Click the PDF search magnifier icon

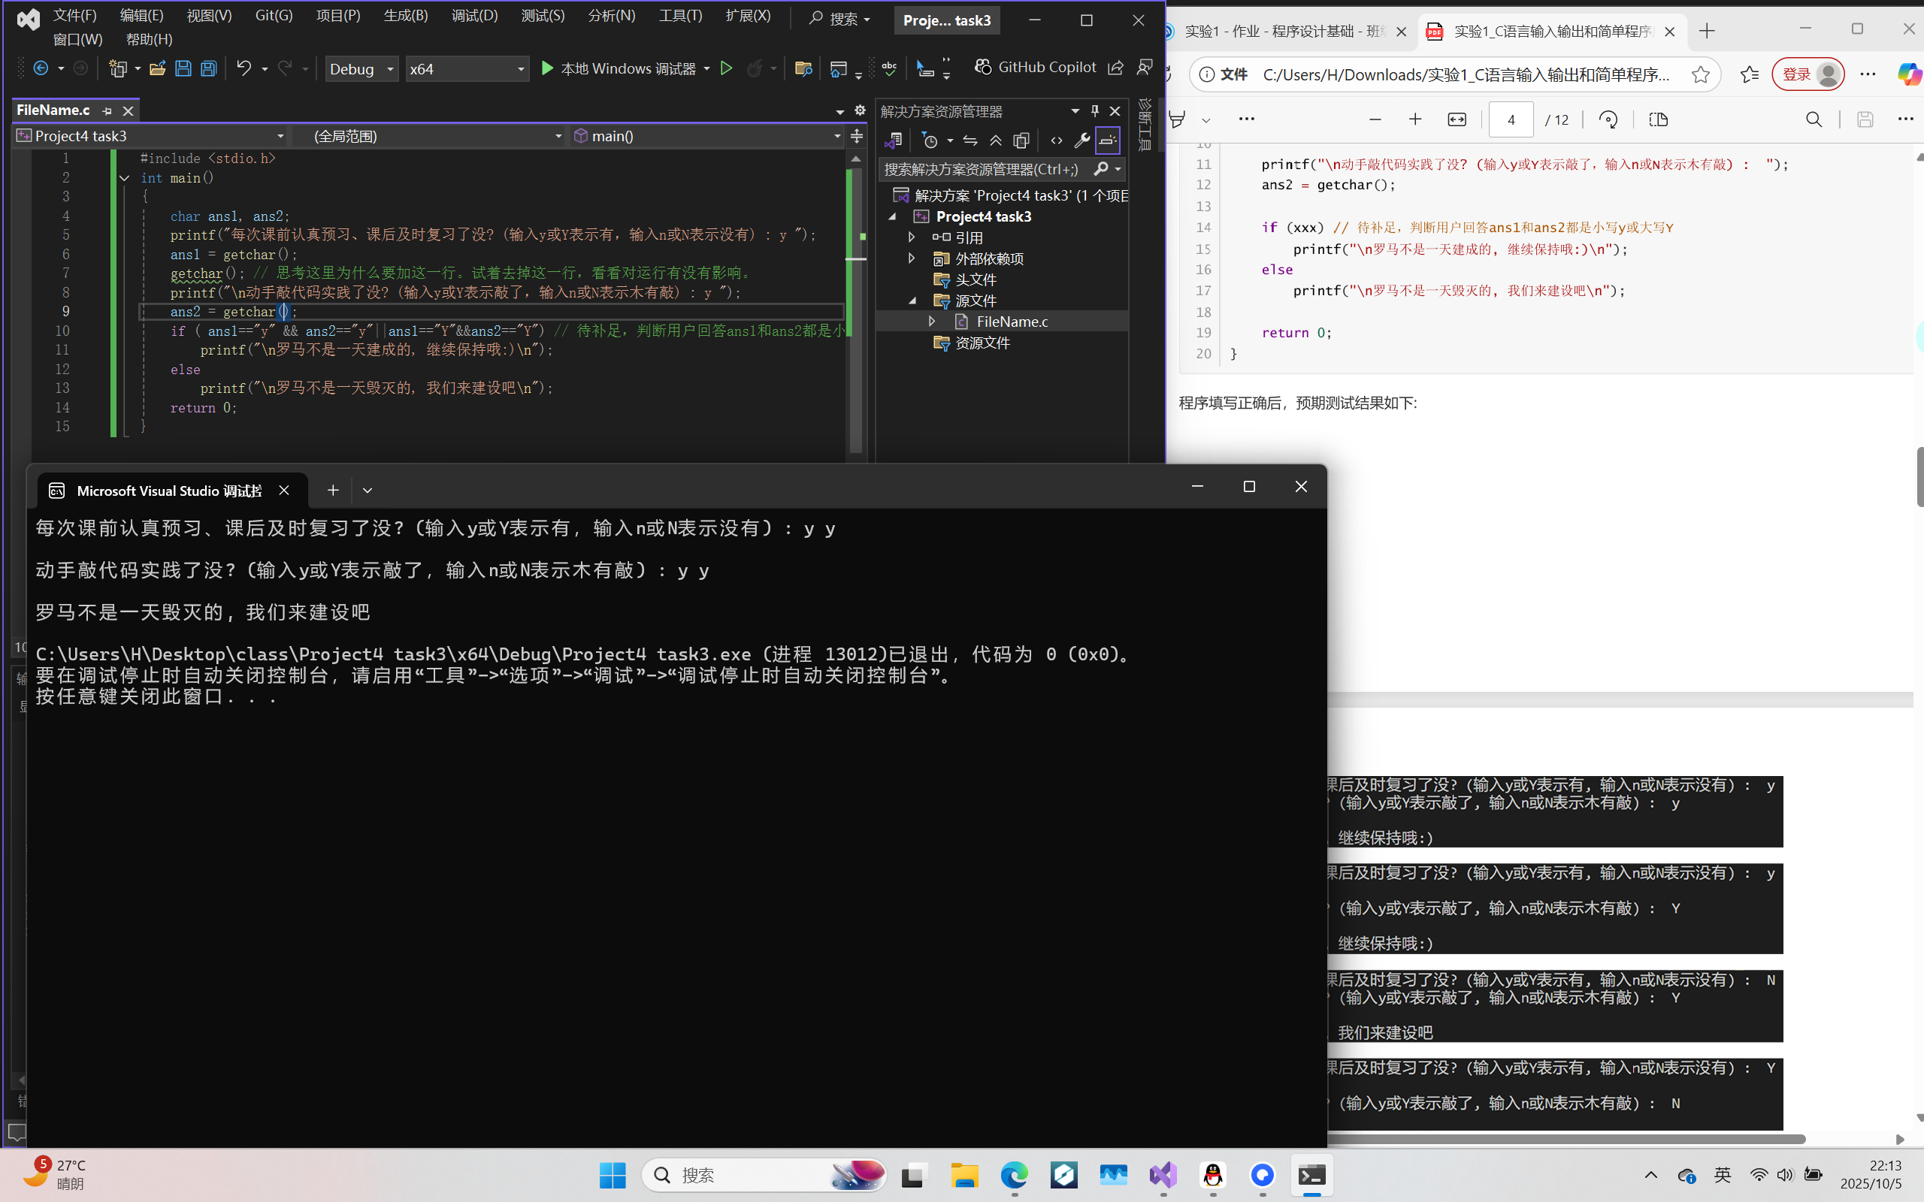coord(1814,119)
